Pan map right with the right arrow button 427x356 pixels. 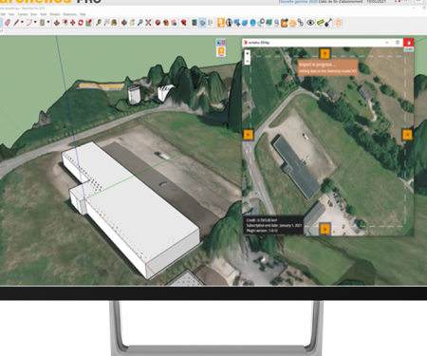coord(407,135)
